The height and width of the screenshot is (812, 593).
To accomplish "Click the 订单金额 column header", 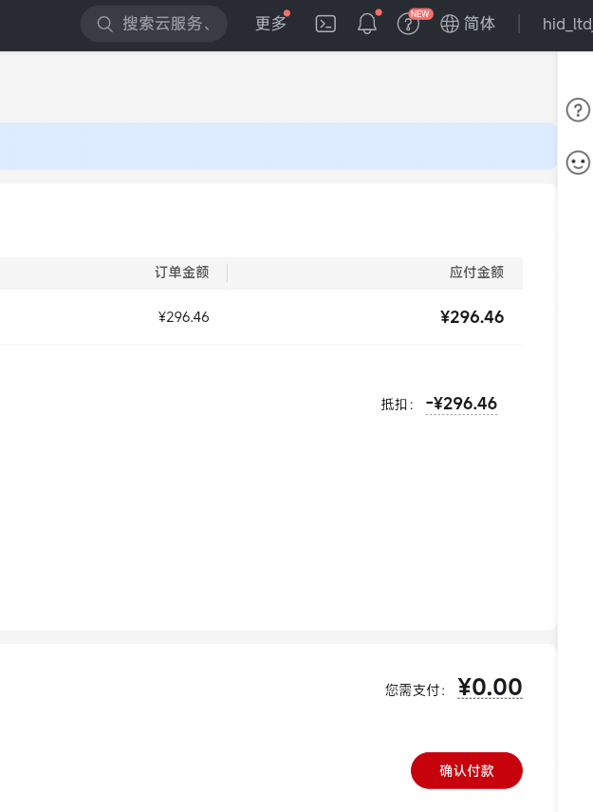I will (181, 272).
